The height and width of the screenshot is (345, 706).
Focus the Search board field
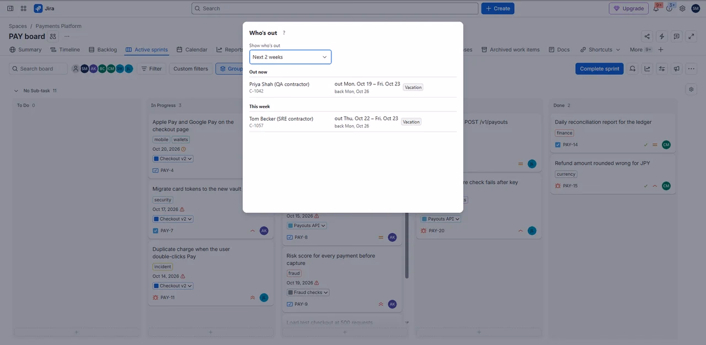(38, 69)
